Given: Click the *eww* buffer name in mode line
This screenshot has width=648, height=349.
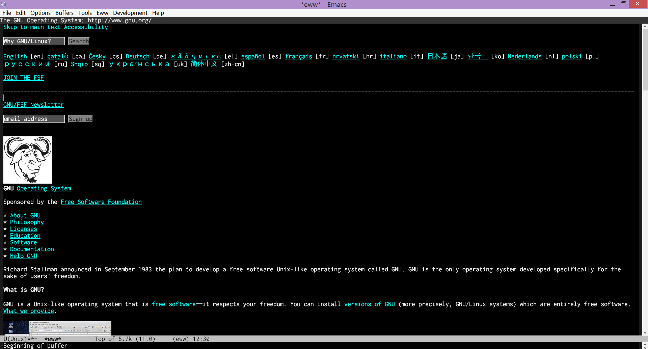Looking at the screenshot, I should [53, 339].
